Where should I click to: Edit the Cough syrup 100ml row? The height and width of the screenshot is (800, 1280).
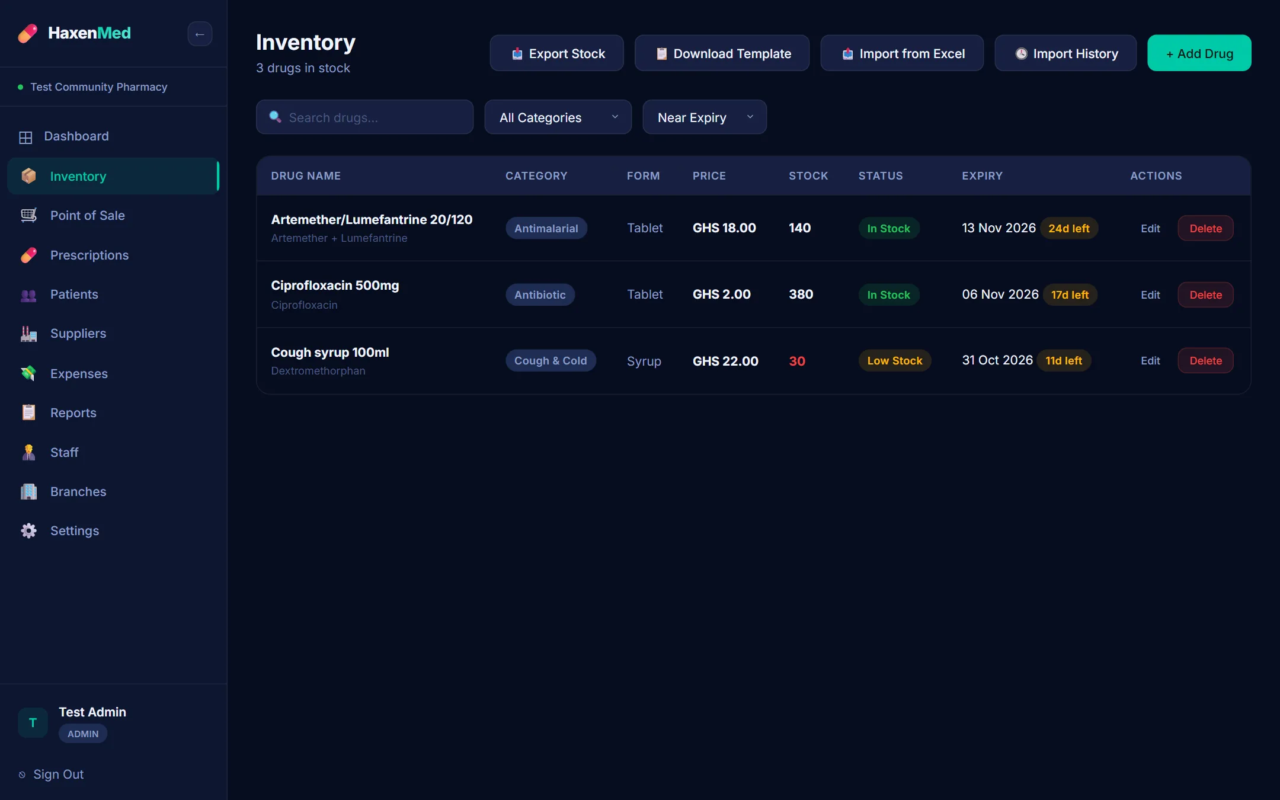click(x=1150, y=360)
